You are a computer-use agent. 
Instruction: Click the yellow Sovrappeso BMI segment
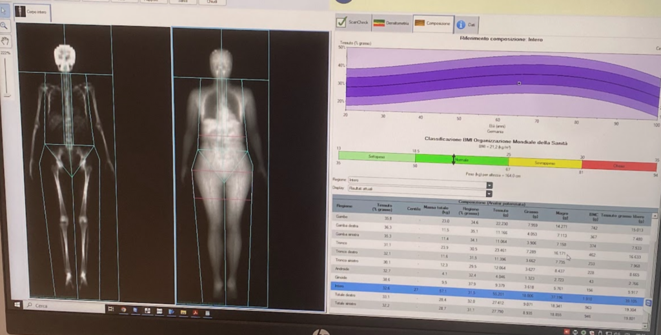(x=545, y=163)
